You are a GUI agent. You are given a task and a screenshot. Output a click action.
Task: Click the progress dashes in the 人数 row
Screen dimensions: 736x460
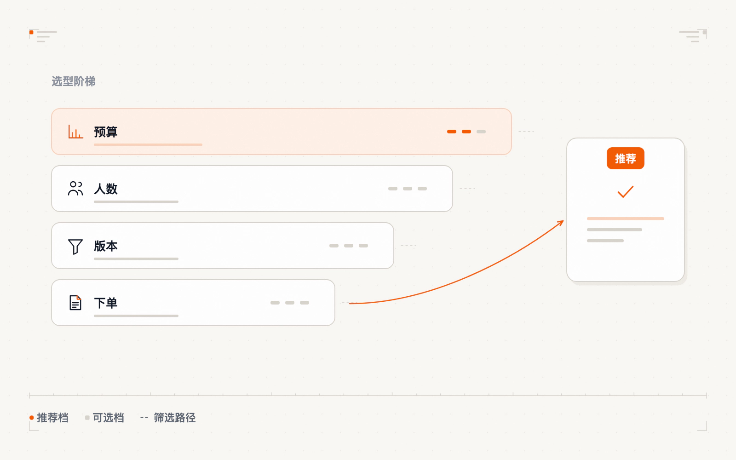click(408, 189)
